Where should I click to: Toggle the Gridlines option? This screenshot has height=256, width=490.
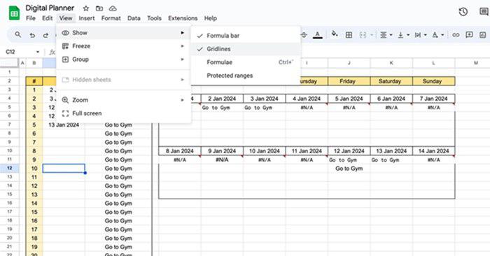tap(245, 49)
